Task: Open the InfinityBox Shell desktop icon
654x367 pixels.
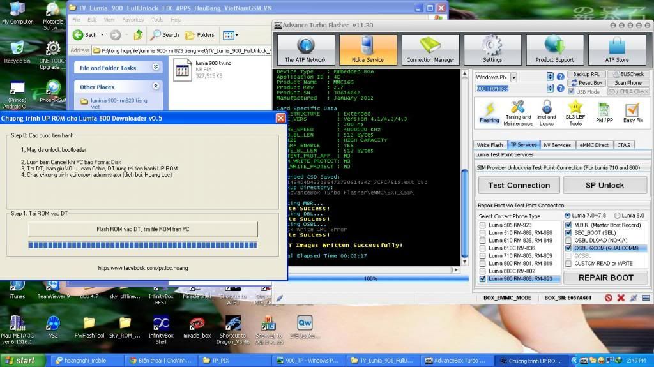Action: coord(161,329)
